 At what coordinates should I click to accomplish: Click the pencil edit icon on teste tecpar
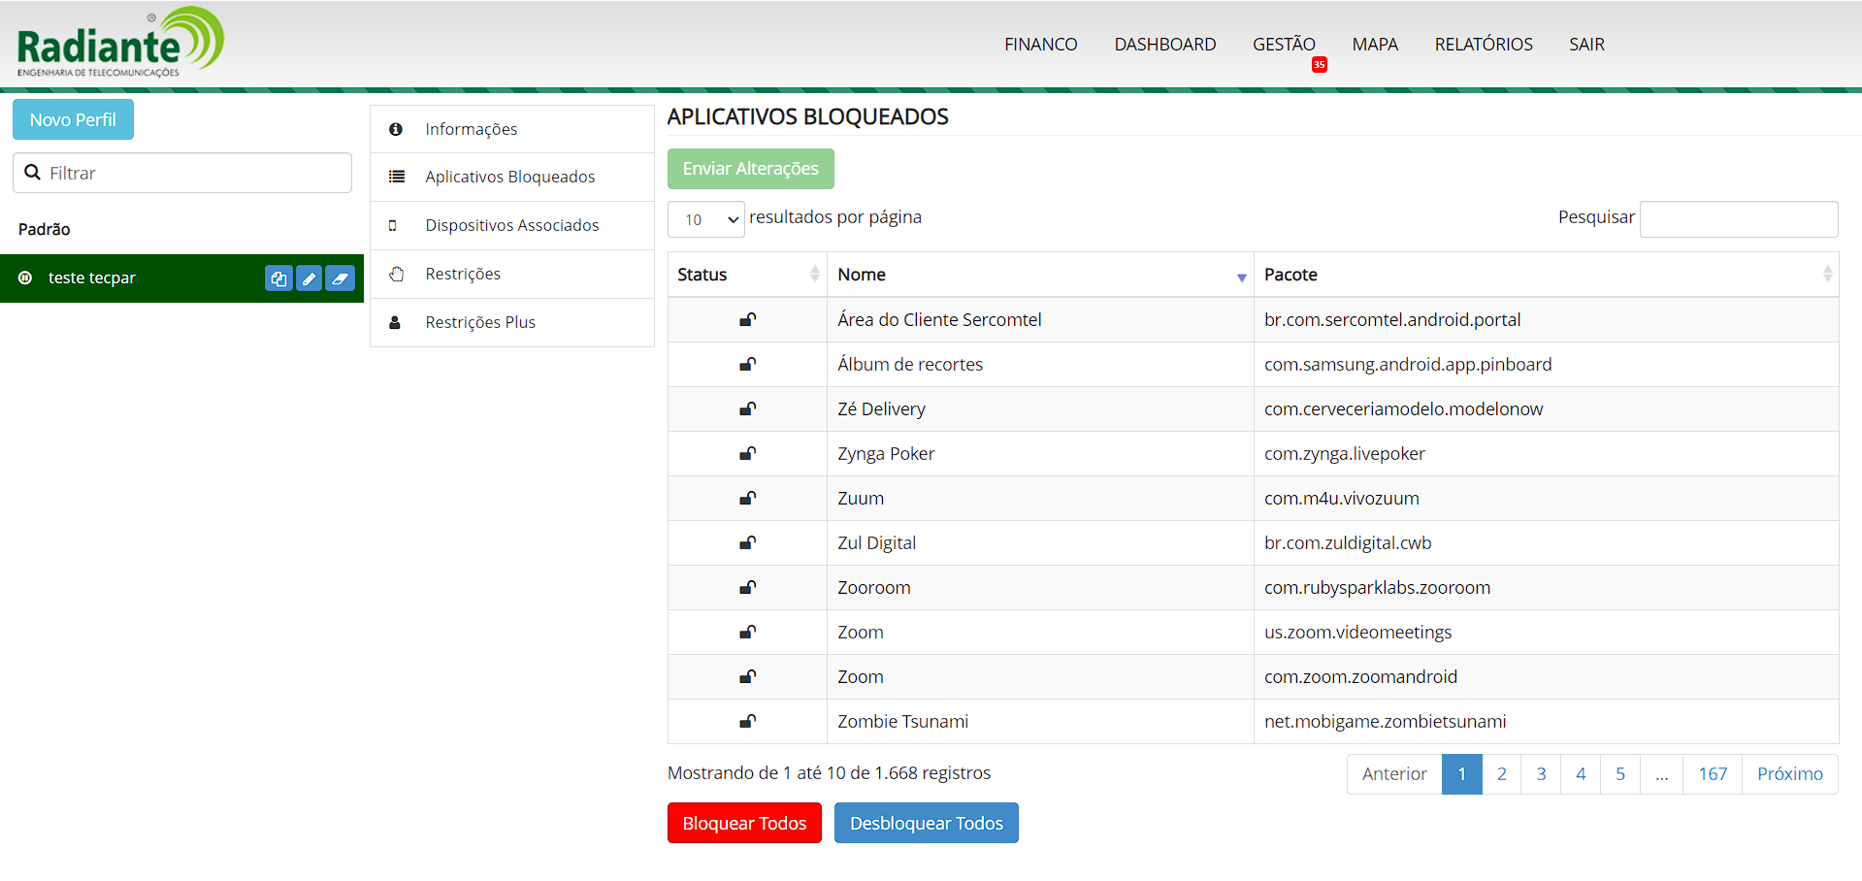coord(309,278)
